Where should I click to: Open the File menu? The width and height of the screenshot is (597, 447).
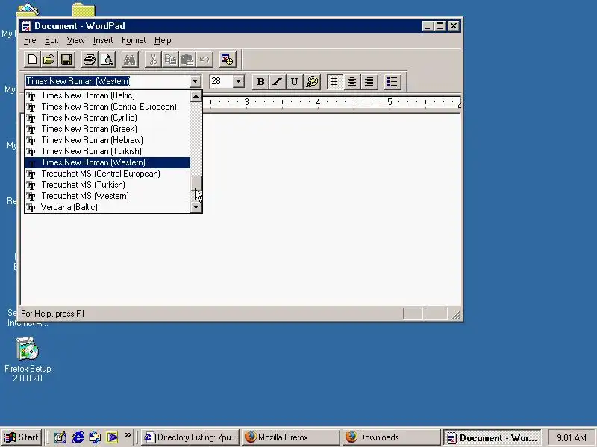[x=30, y=40]
